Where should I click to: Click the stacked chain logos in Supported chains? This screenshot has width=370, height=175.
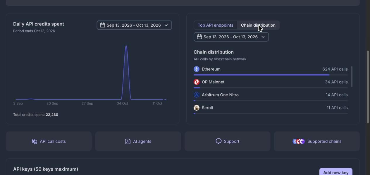click(x=299, y=141)
